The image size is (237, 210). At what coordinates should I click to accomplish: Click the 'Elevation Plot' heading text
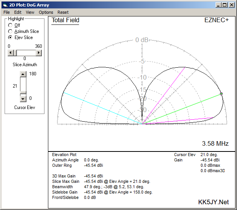pyautogui.click(x=64, y=155)
